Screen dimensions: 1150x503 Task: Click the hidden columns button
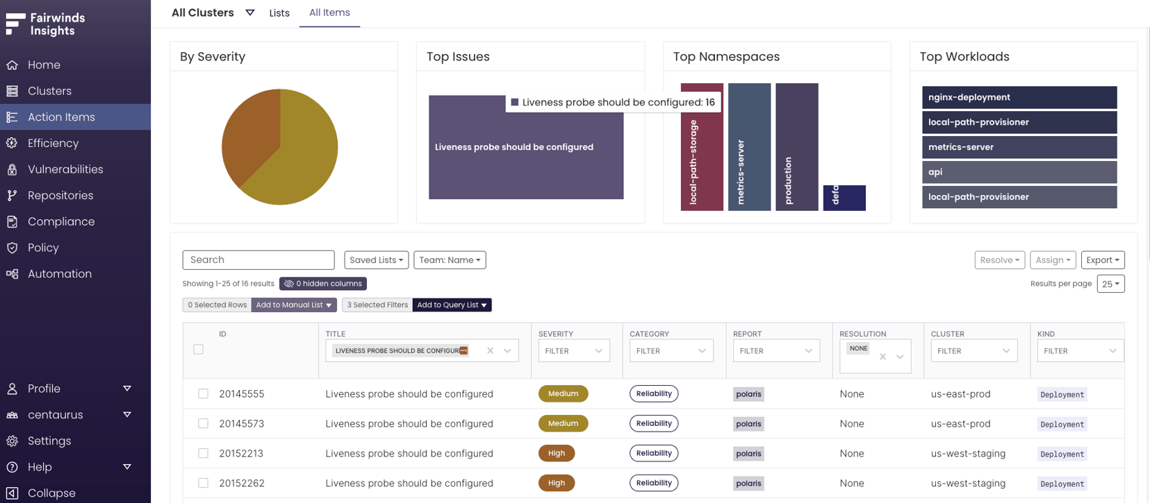(323, 284)
